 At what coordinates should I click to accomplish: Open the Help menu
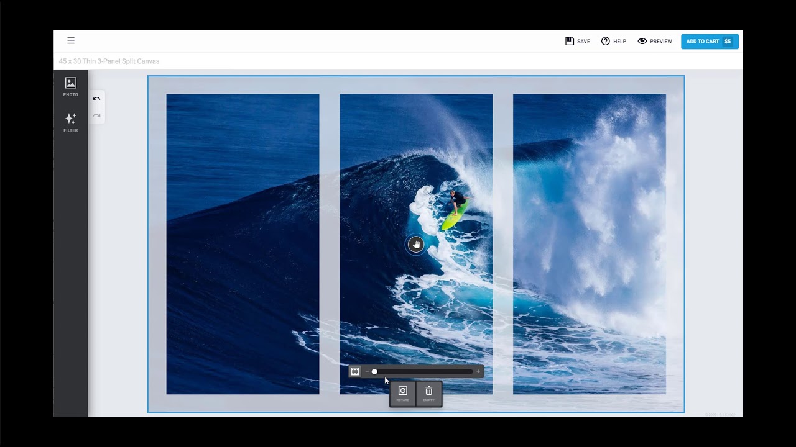[x=614, y=41]
